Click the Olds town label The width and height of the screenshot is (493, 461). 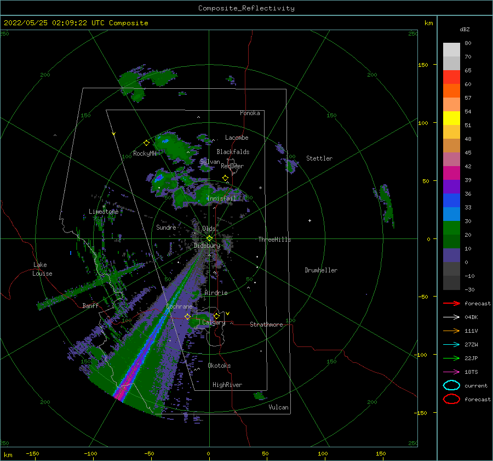click(x=209, y=229)
